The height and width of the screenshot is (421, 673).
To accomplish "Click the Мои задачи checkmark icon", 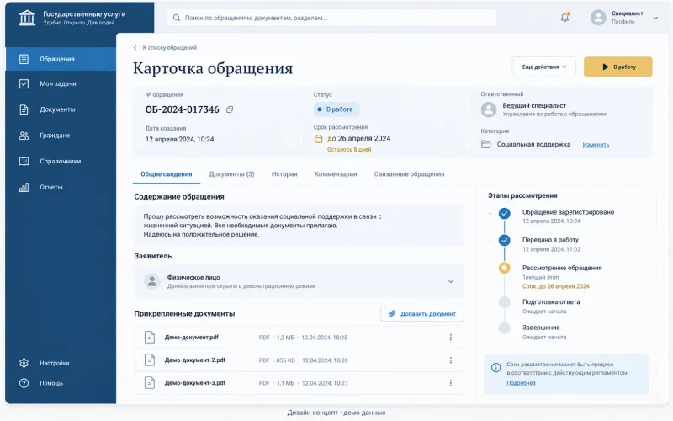I will [24, 83].
